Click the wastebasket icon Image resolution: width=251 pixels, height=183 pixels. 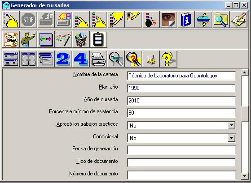[81, 39]
